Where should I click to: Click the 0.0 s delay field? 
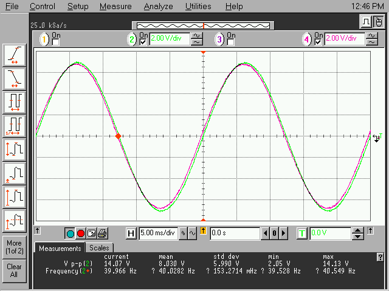point(235,233)
